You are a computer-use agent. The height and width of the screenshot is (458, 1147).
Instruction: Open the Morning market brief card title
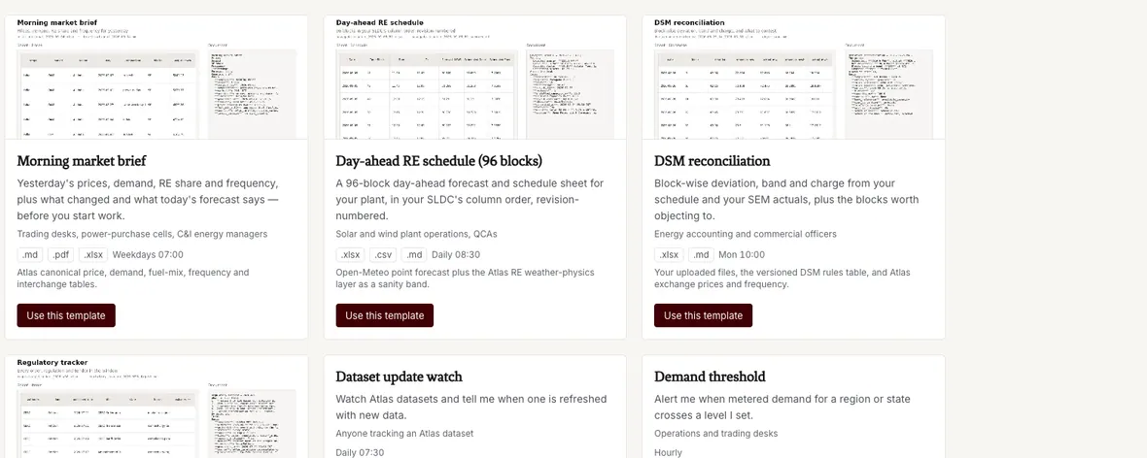82,161
